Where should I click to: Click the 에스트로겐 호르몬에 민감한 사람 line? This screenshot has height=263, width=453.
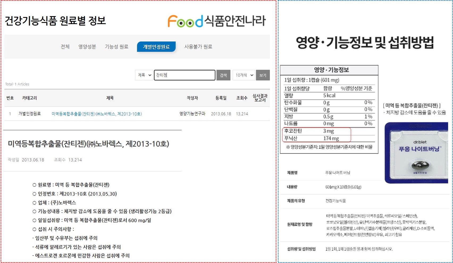[x=81, y=256]
